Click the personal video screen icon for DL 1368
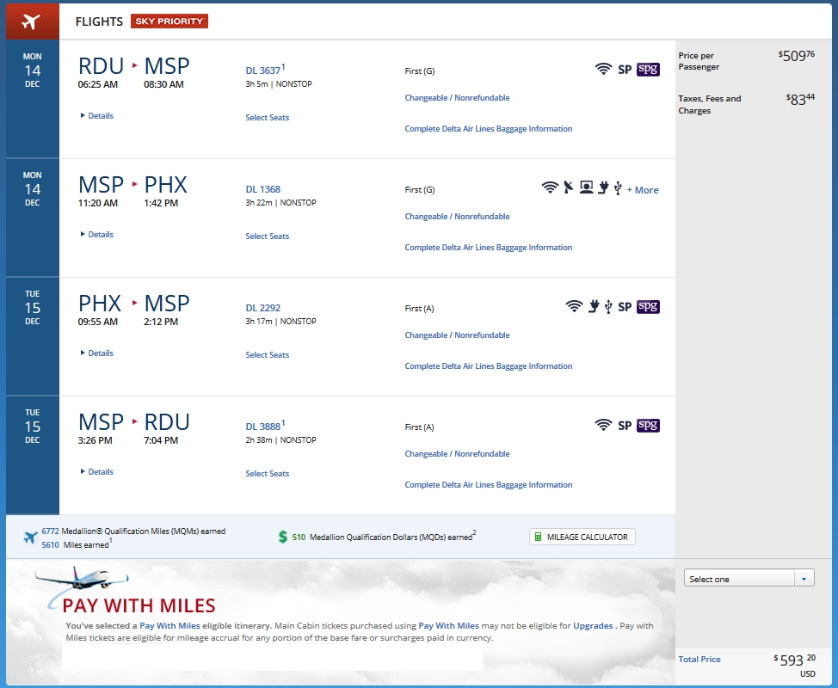Screen dimensions: 838x688 pos(586,188)
